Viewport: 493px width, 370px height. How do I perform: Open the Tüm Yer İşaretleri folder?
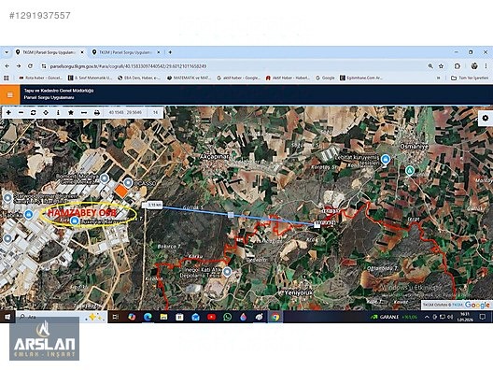click(470, 78)
